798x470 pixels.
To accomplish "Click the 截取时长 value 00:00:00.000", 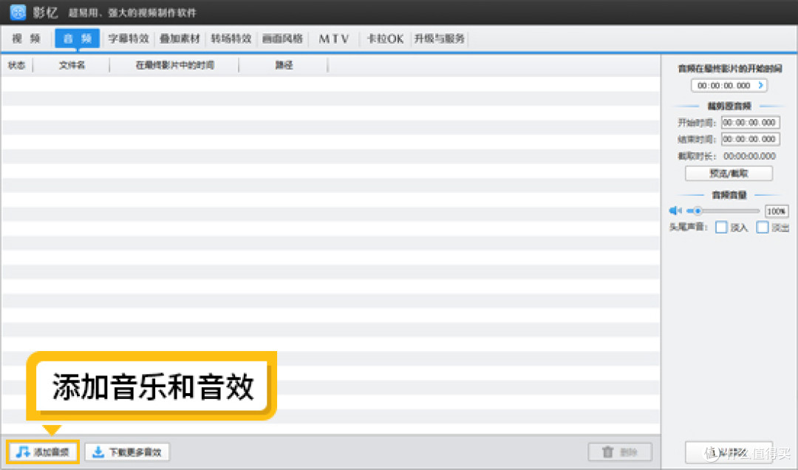I will (x=750, y=156).
